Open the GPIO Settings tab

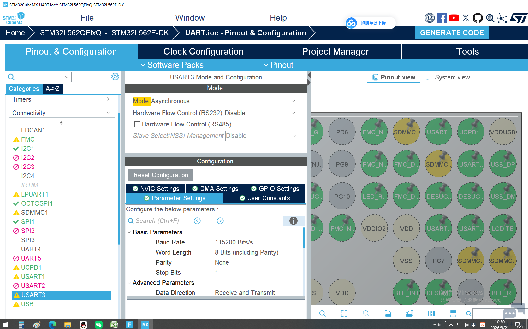[x=275, y=189]
